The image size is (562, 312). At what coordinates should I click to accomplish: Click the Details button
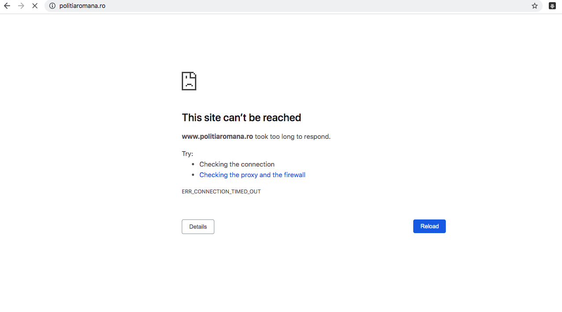click(x=198, y=227)
